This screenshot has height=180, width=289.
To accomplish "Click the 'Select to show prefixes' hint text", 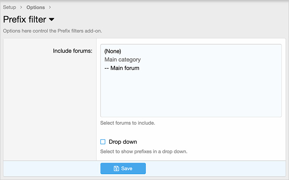I will tap(144, 152).
